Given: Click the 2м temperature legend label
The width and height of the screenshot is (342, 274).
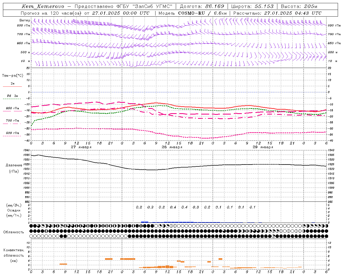Looking at the screenshot, I should pyautogui.click(x=13, y=84).
